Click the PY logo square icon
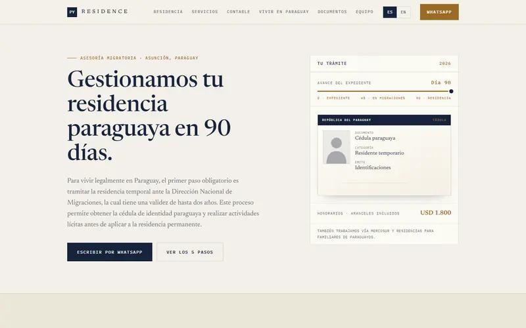 coord(72,12)
